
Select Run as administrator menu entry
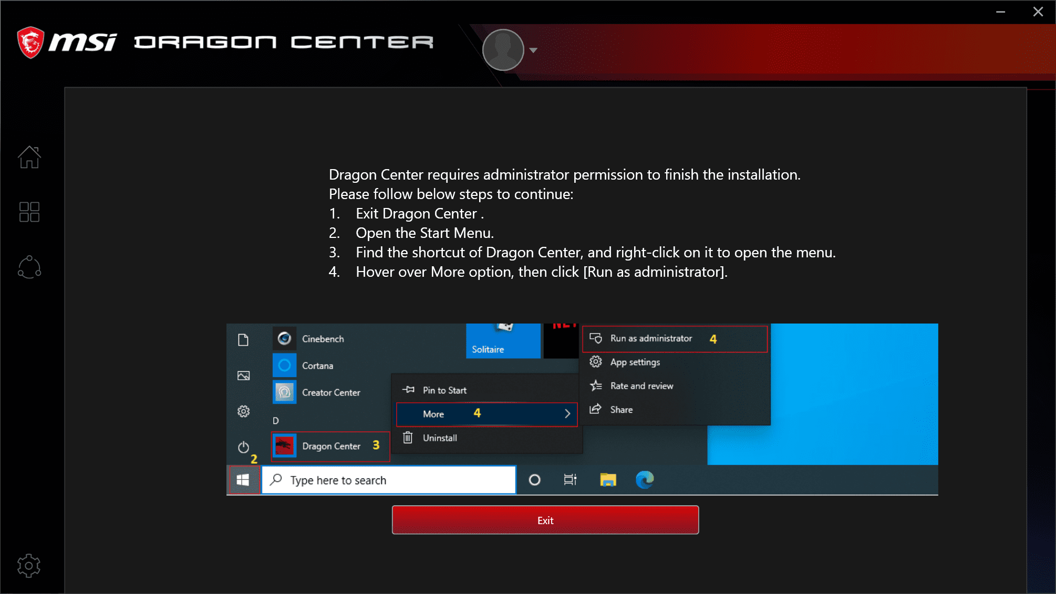[x=651, y=339]
